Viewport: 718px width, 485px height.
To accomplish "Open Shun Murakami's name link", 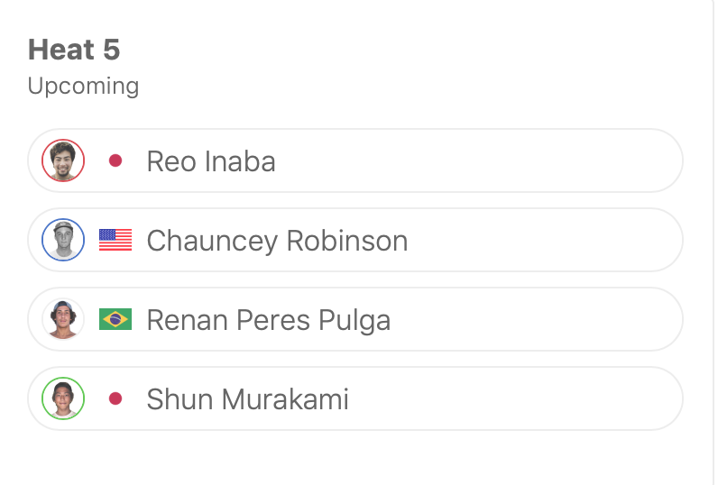I will click(247, 398).
